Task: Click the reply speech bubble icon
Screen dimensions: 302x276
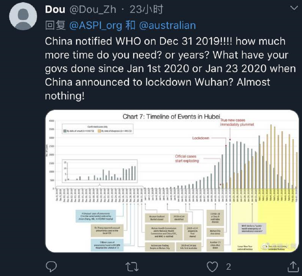Action: click(x=51, y=267)
